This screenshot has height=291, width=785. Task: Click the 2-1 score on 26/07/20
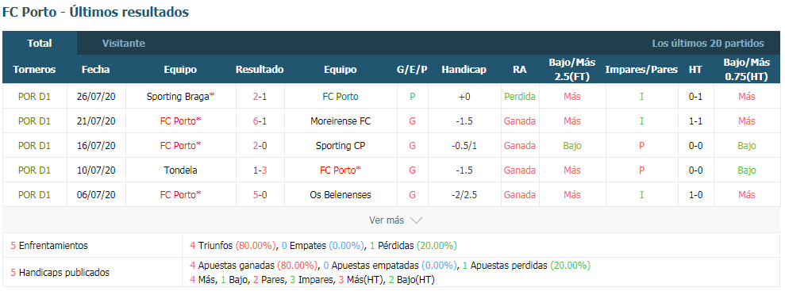[x=260, y=97]
